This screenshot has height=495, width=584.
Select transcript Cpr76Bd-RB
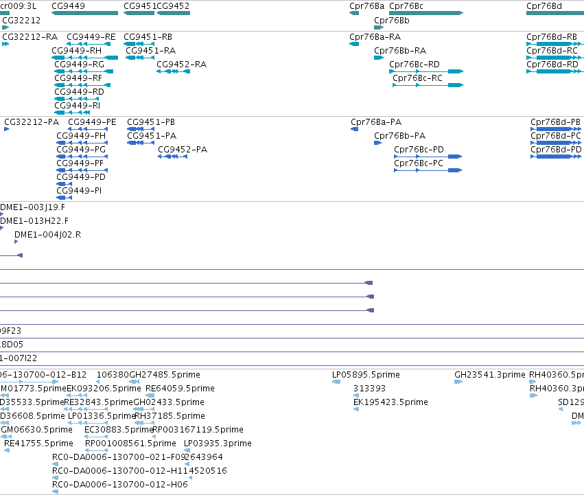[x=552, y=37]
